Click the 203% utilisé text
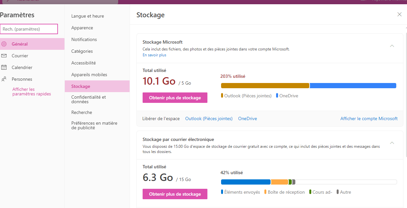The image size is (407, 208). point(233,76)
